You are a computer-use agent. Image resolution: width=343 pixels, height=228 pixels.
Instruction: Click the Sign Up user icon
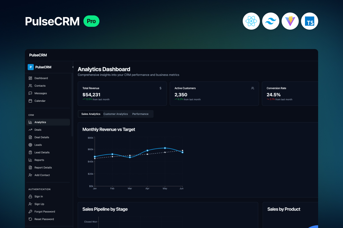tap(30, 204)
